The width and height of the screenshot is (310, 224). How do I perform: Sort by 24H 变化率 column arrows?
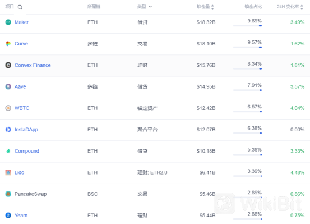302,7
